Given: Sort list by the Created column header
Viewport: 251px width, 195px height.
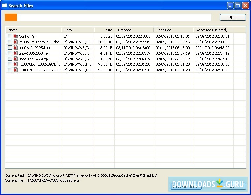Looking at the screenshot, I should [x=134, y=30].
